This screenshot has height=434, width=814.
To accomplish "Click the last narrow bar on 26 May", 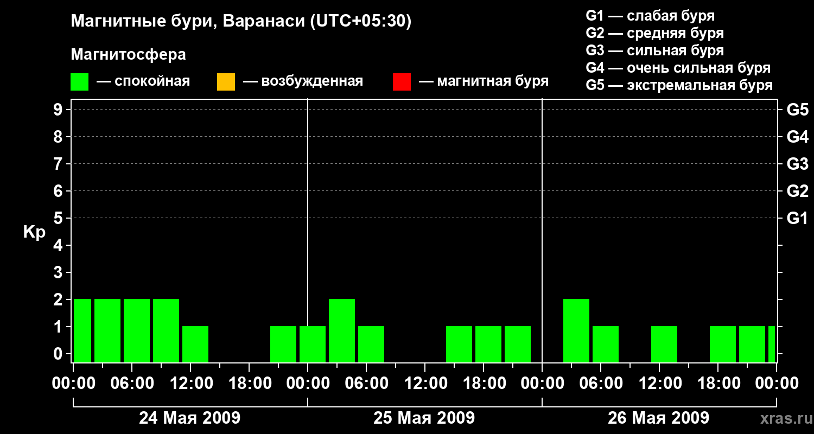I will click(772, 344).
